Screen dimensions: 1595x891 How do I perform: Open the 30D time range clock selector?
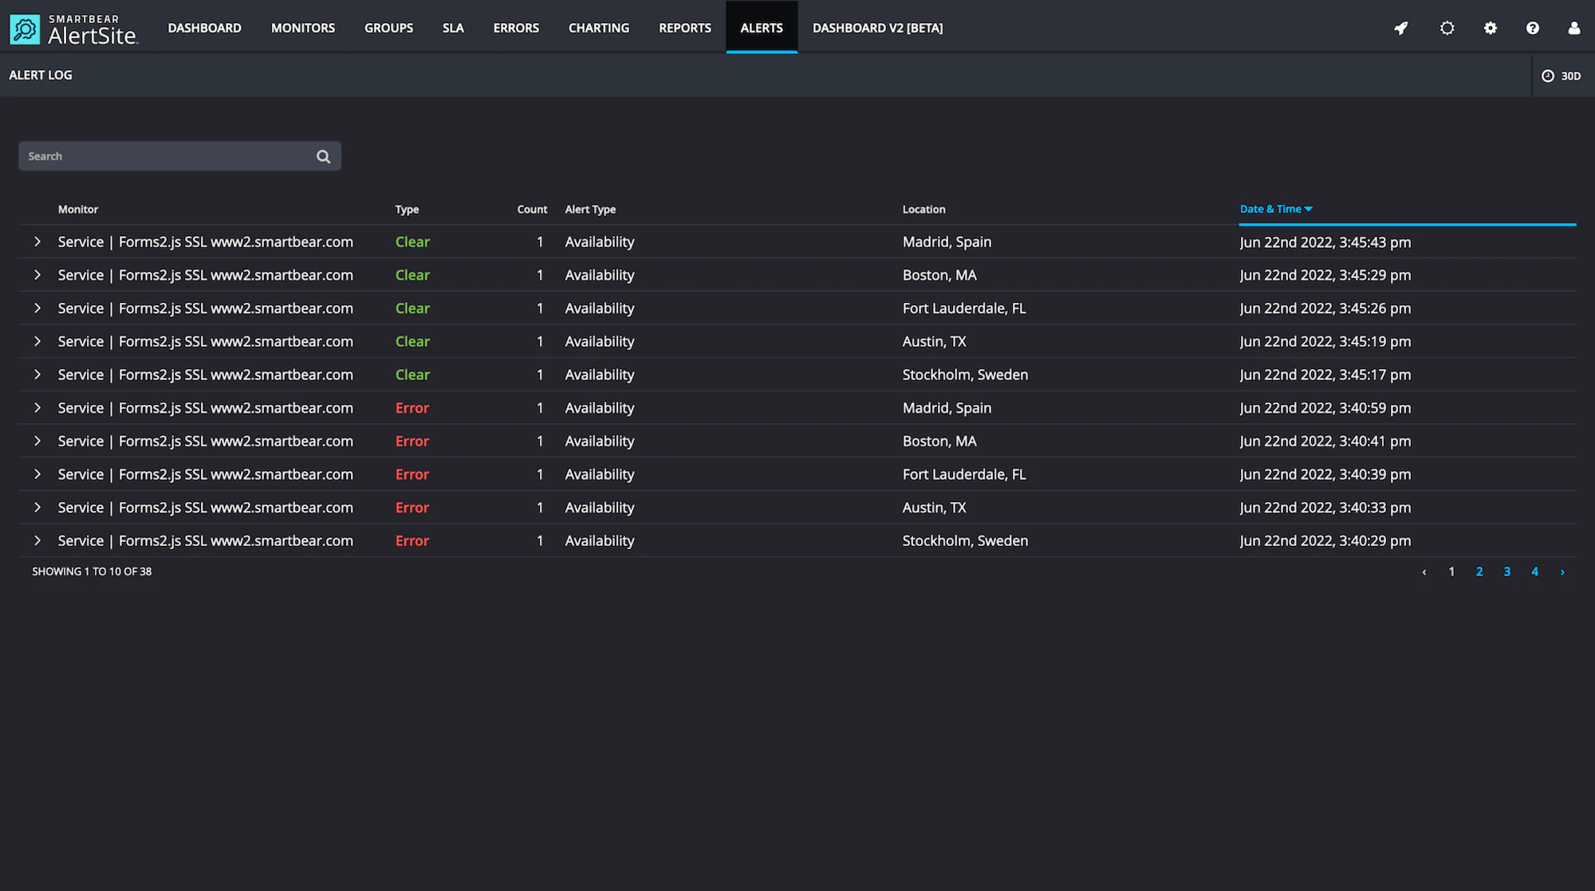1560,75
